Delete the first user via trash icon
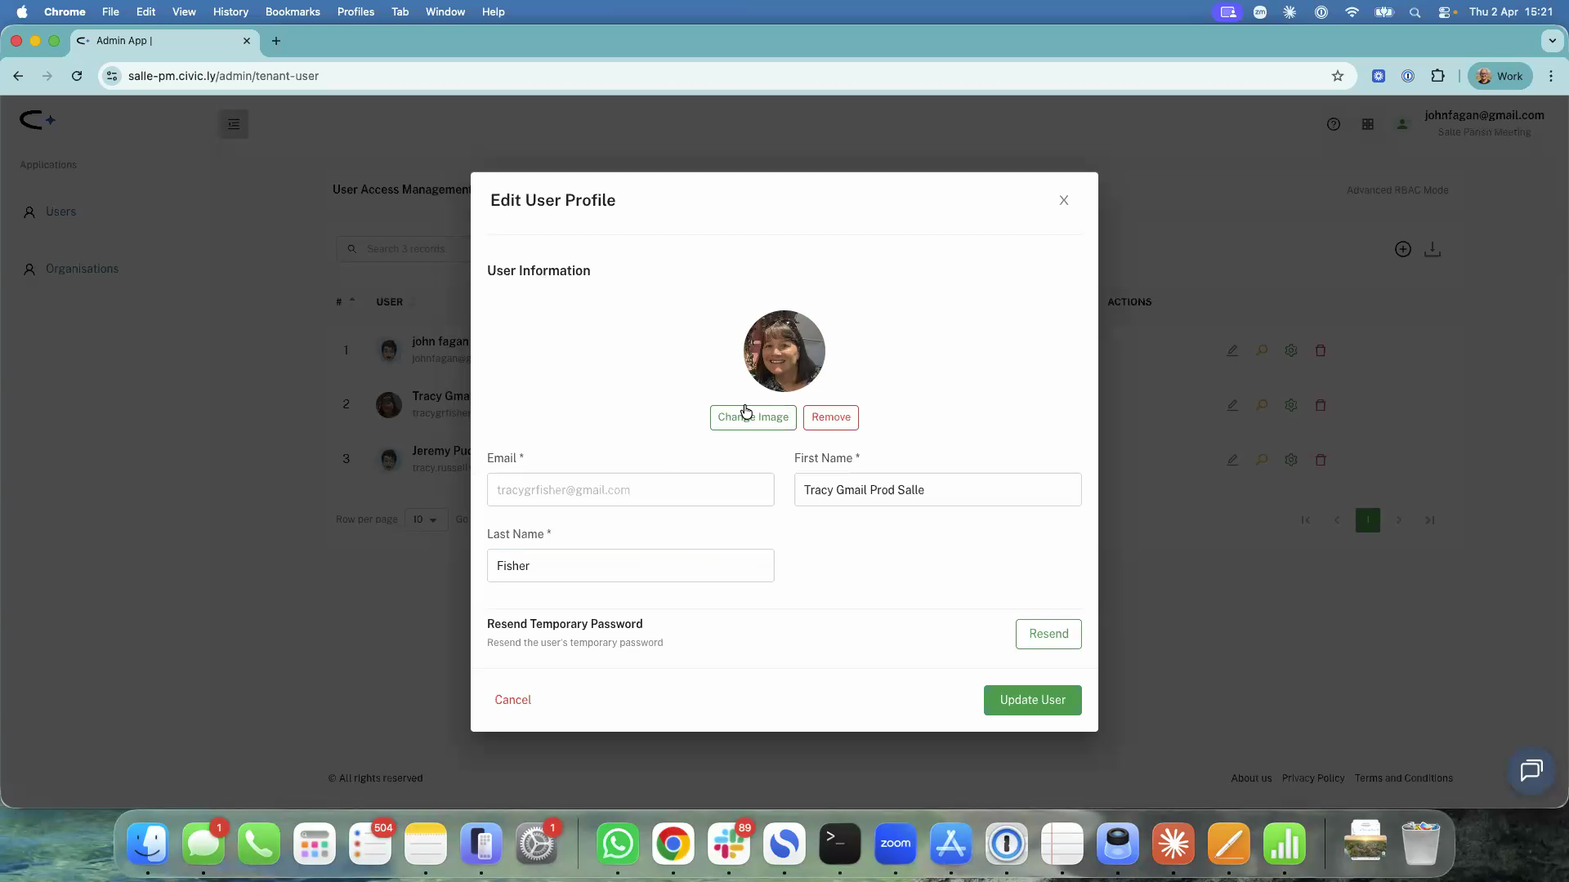 (x=1321, y=350)
